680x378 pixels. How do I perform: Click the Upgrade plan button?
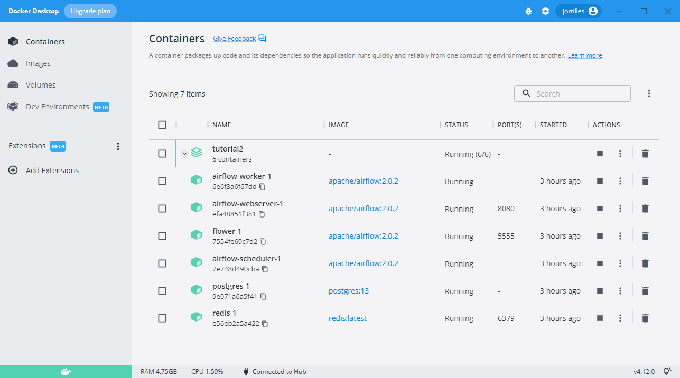tap(90, 11)
